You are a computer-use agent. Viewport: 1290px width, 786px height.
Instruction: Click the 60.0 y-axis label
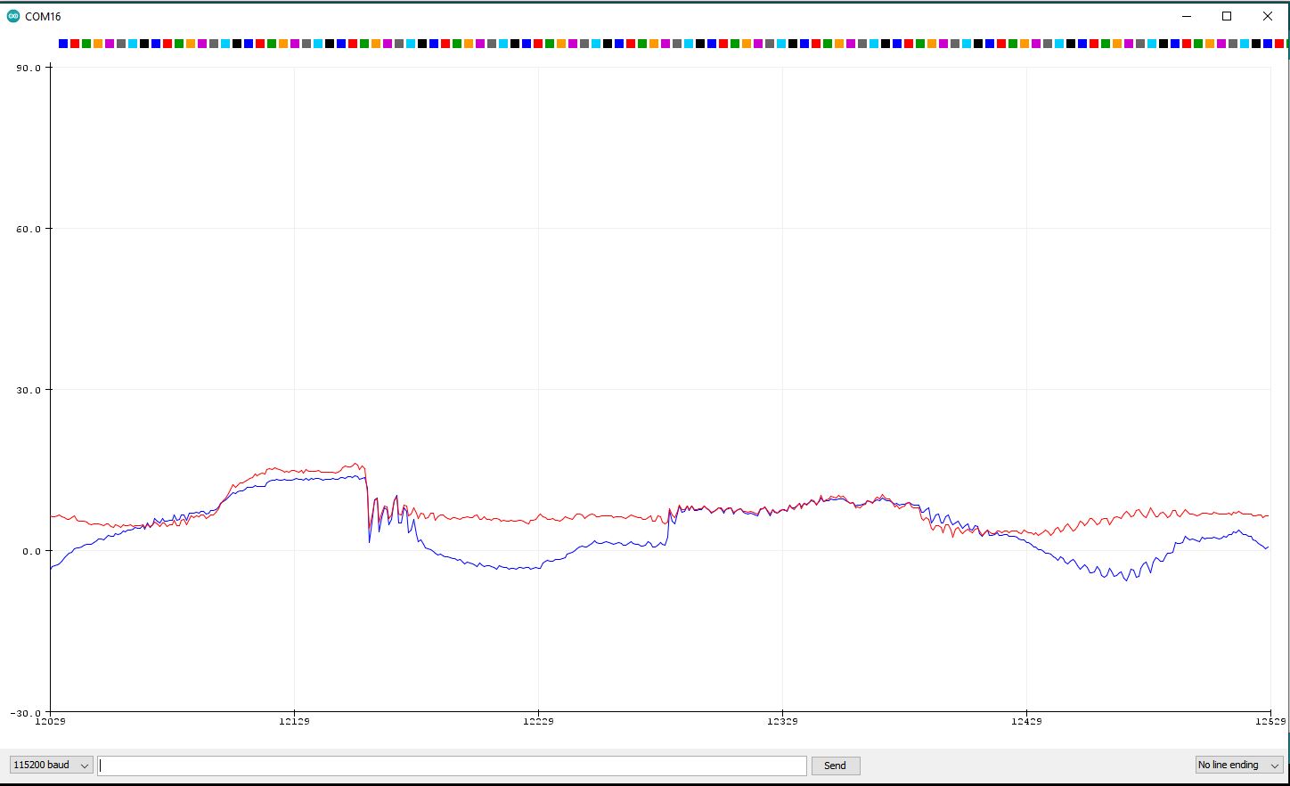coord(29,229)
